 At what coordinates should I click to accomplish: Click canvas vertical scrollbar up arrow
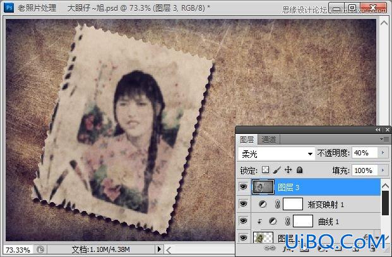tap(384, 23)
